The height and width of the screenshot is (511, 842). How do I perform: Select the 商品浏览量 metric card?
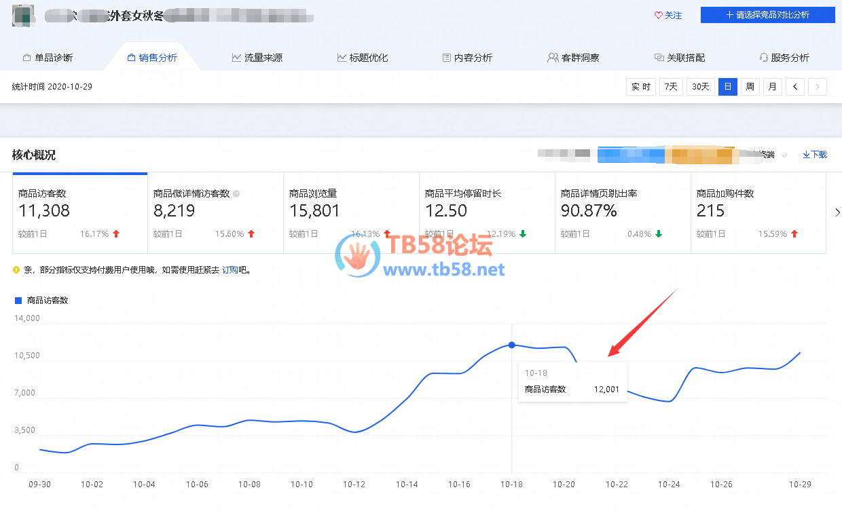coord(351,213)
